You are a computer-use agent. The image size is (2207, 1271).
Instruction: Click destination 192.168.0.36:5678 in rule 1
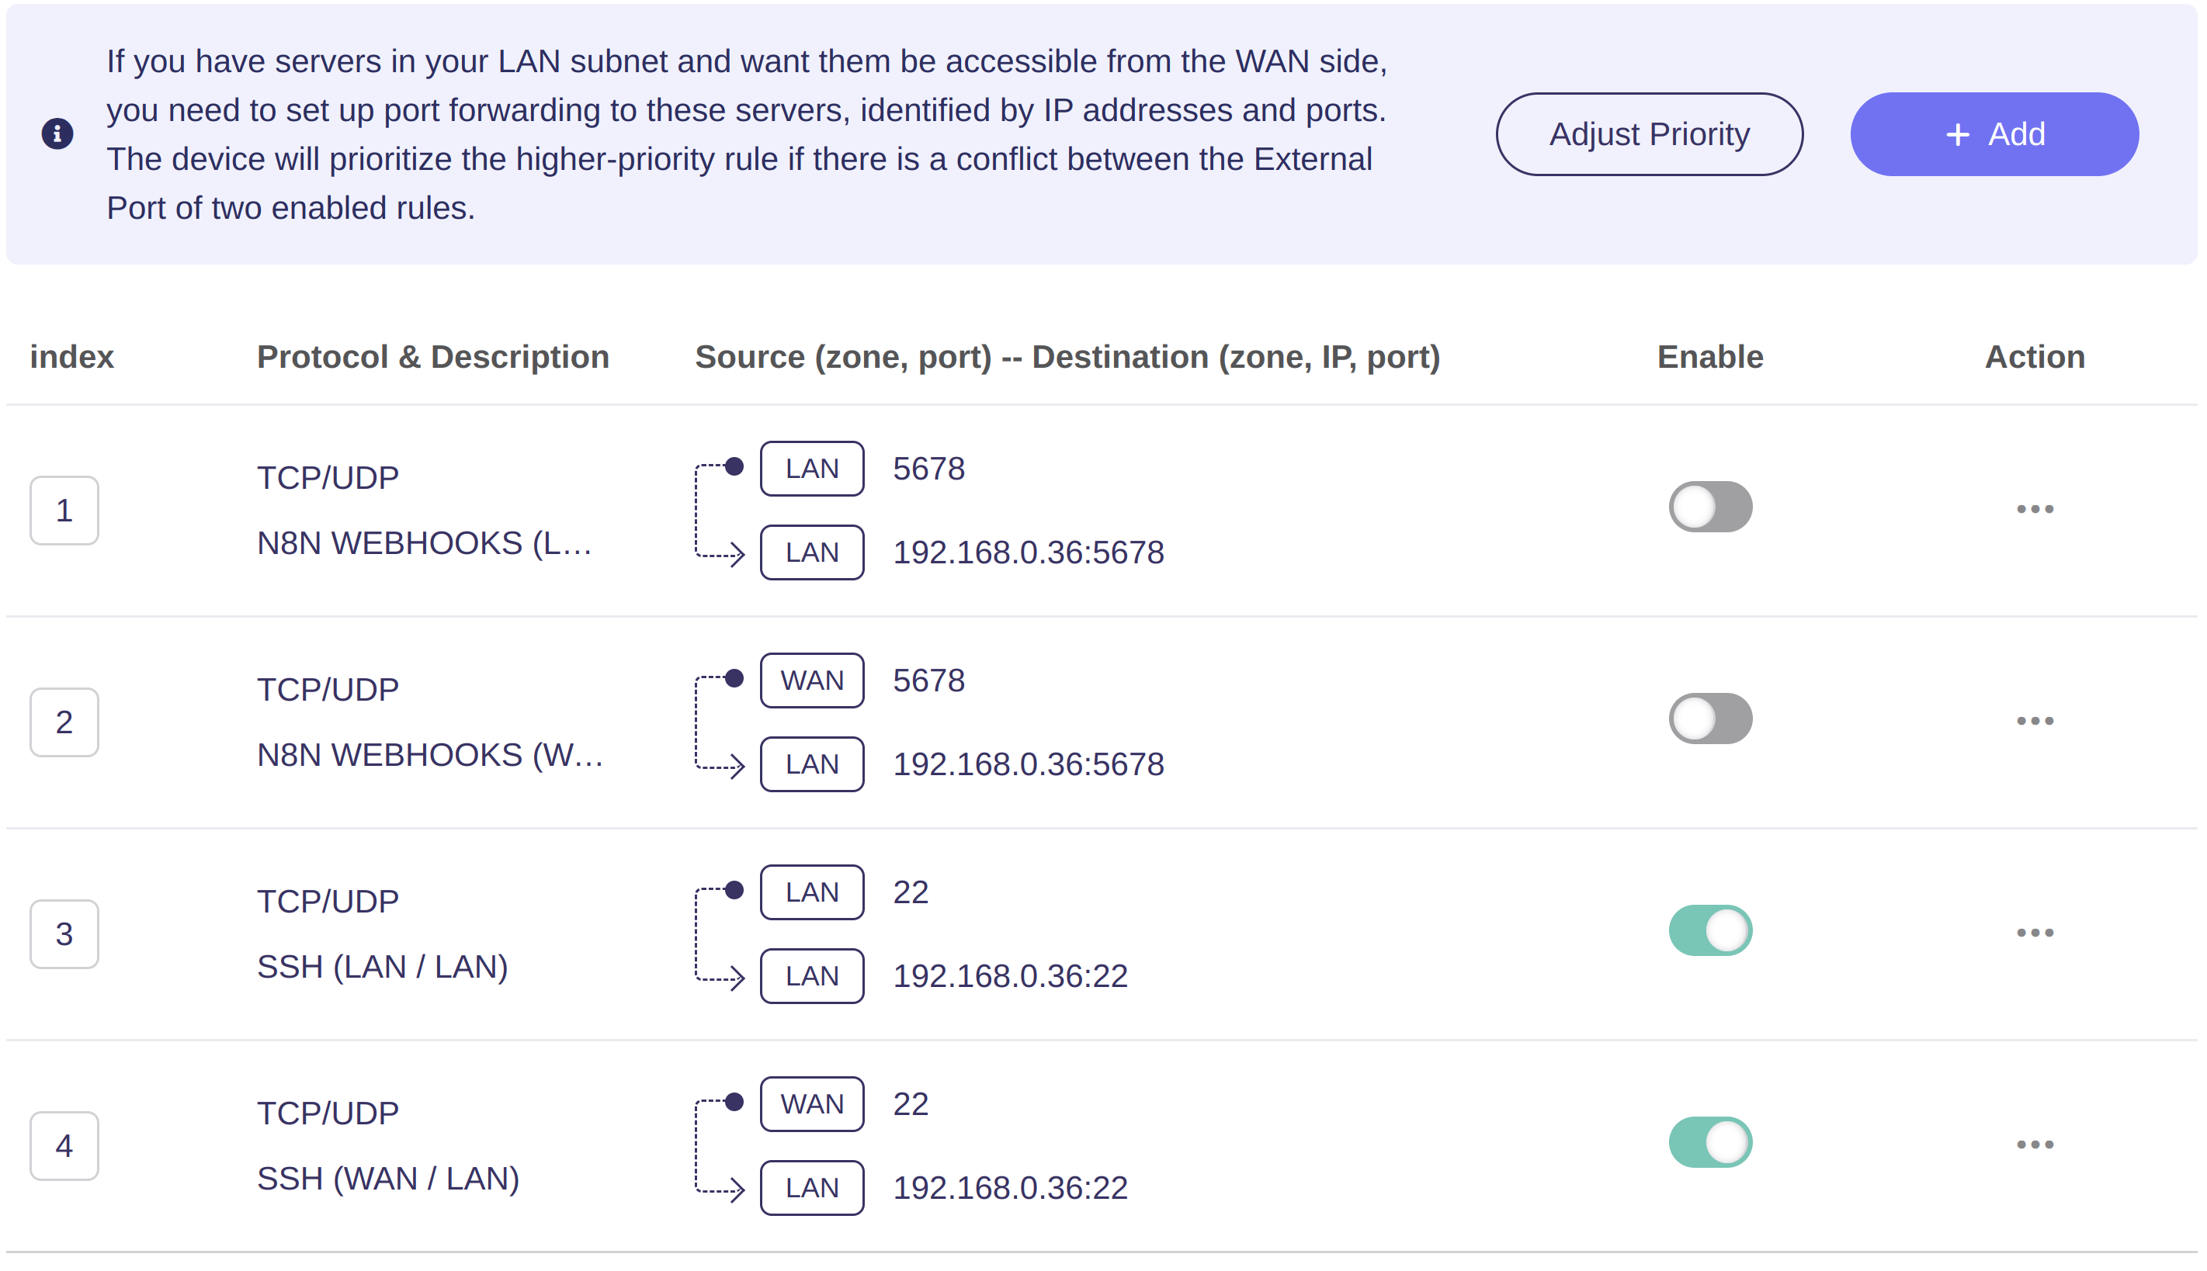click(1028, 552)
